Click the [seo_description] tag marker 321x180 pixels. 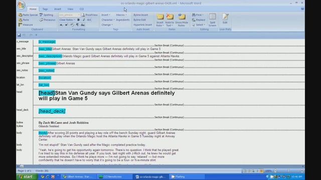point(50,56)
